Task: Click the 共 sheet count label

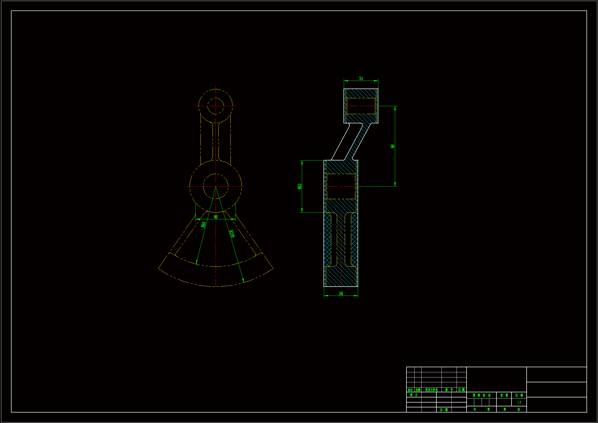Action: [x=474, y=409]
